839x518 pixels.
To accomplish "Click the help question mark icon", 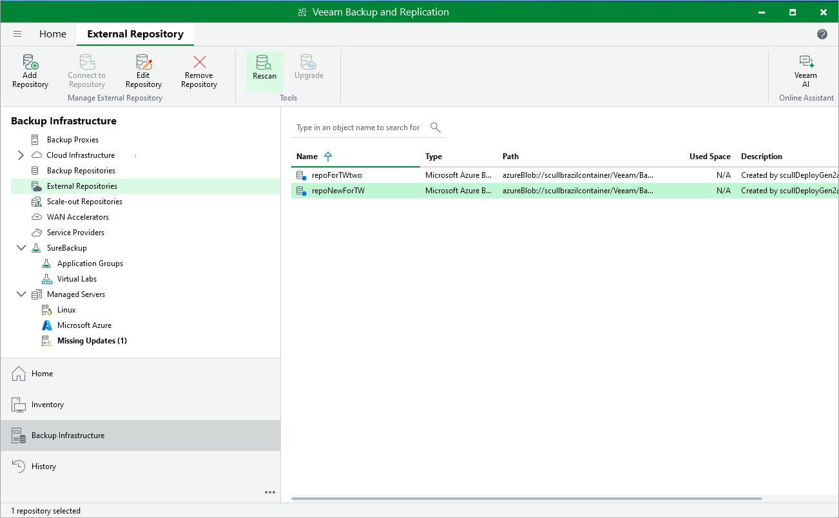I will tap(822, 34).
